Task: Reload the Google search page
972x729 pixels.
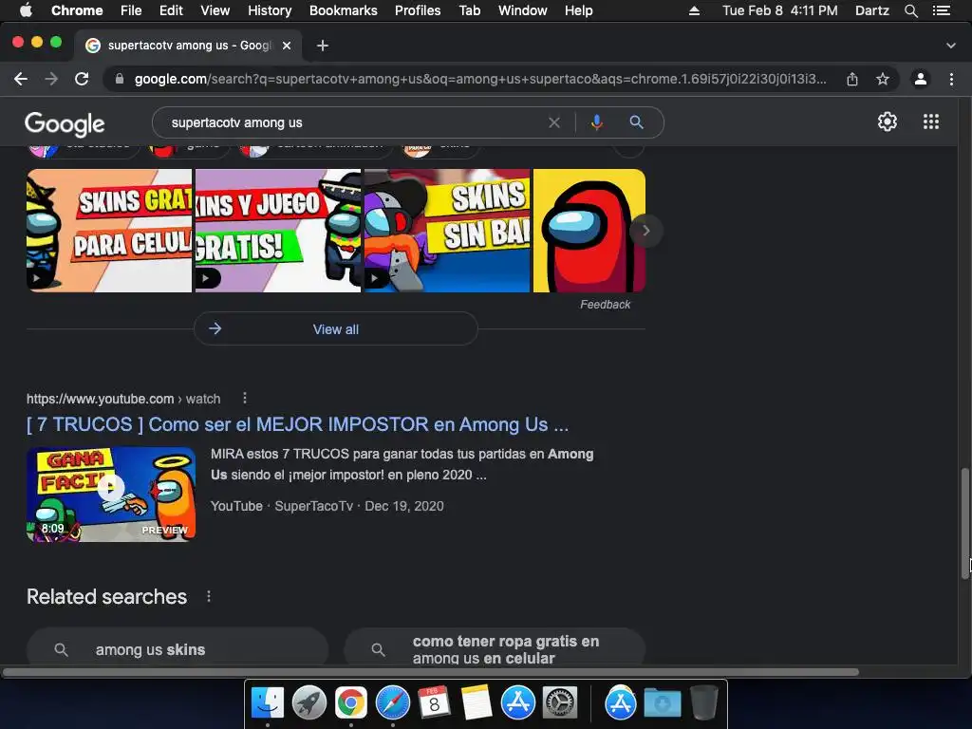Action: click(x=82, y=79)
